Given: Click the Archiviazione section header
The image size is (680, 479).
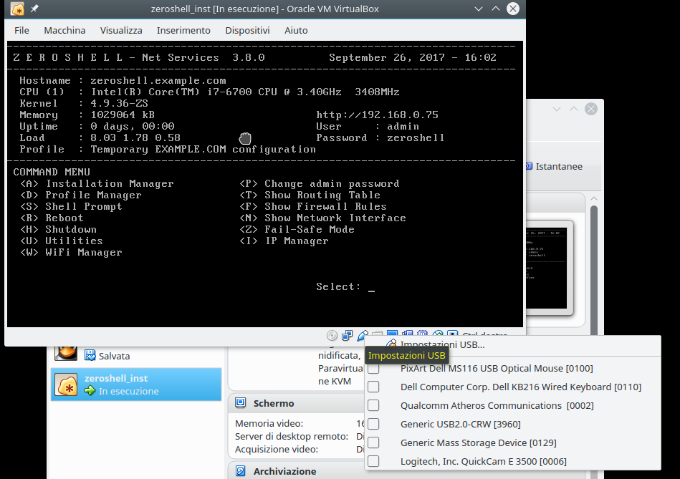Looking at the screenshot, I should pos(296,471).
